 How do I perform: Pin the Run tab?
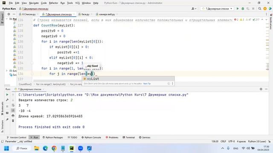coord(7,119)
